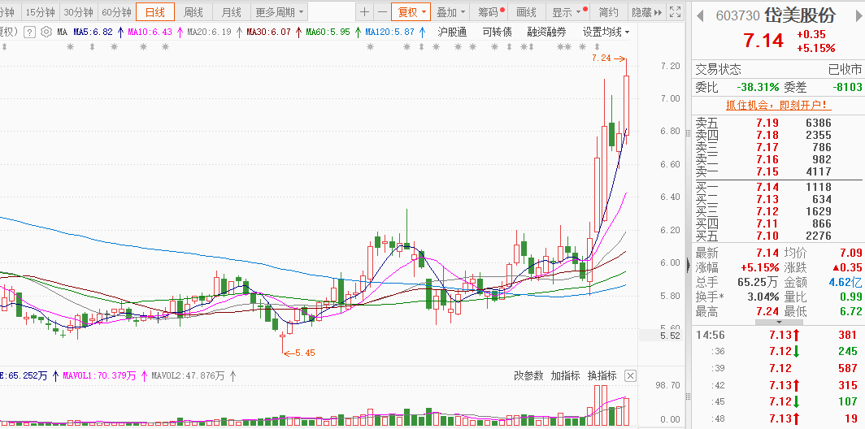Click the MA5:6.82 indicator label

tap(93, 32)
